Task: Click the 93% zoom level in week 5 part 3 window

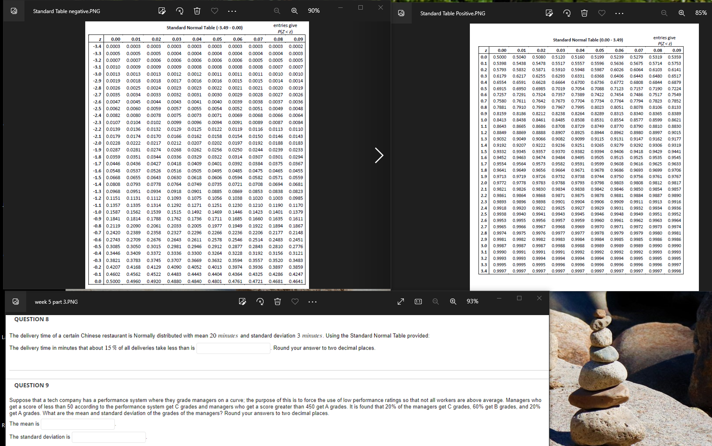Action: coord(472,302)
